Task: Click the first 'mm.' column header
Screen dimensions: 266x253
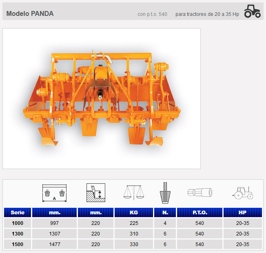Action: coord(54,212)
